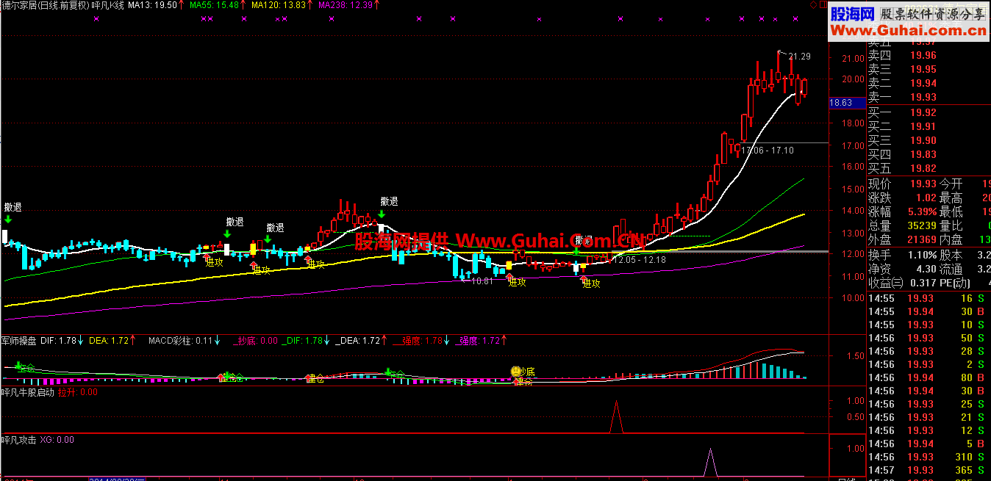Click the 拉升: 0.00 value
991x481 pixels.
click(78, 392)
